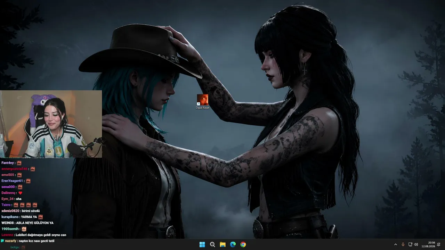Click username Eym_34 in chat
Image resolution: width=445 pixels, height=250 pixels.
pos(7,199)
